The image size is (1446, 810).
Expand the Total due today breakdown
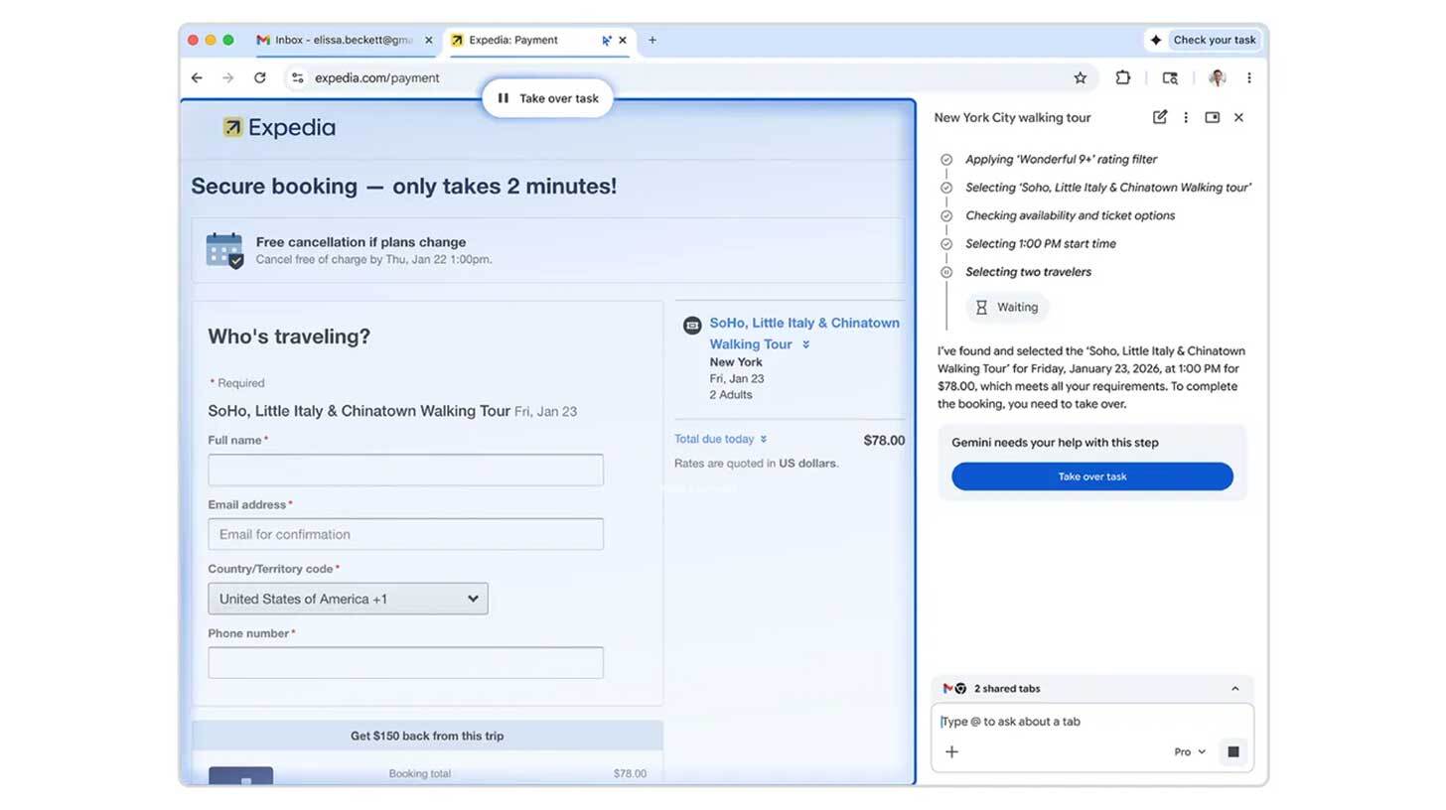point(762,439)
